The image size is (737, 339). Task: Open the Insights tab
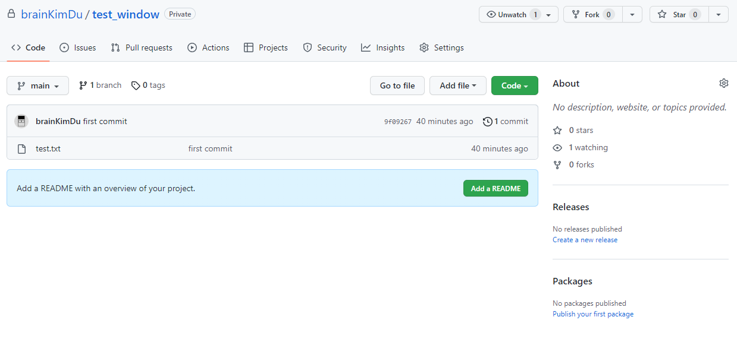(x=383, y=47)
